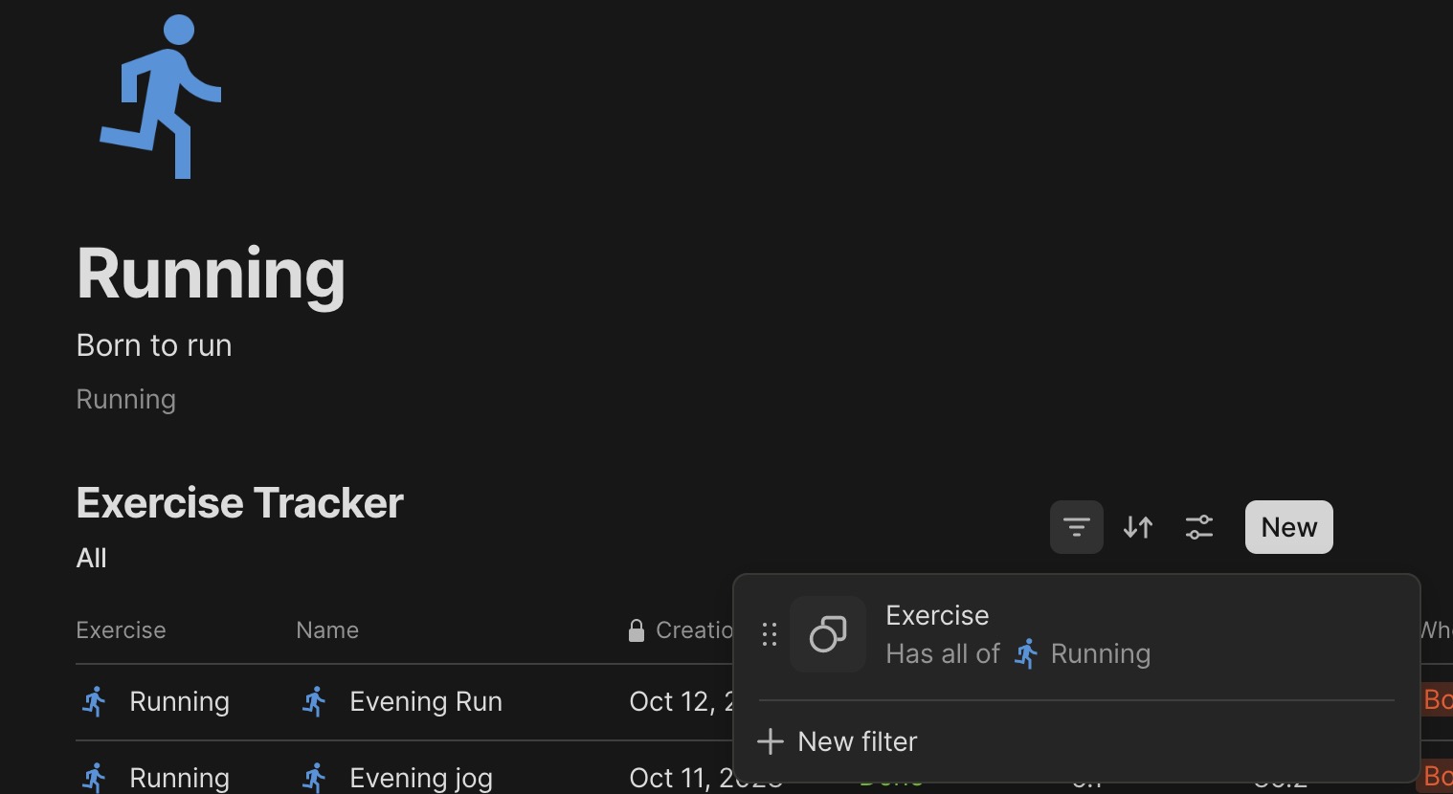Click Has all of Running condition
Image resolution: width=1453 pixels, height=794 pixels.
[1017, 654]
